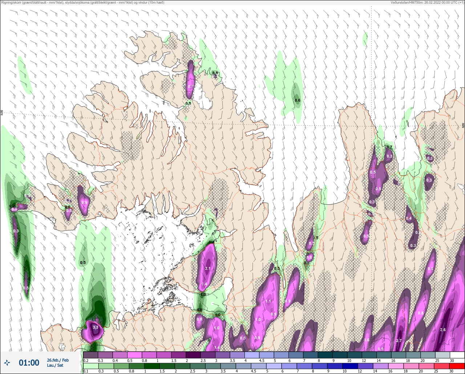Image resolution: width=465 pixels, height=374 pixels.
Task: Click the Veðurstofan logo icon beside 01:00
Action: pos(7,362)
